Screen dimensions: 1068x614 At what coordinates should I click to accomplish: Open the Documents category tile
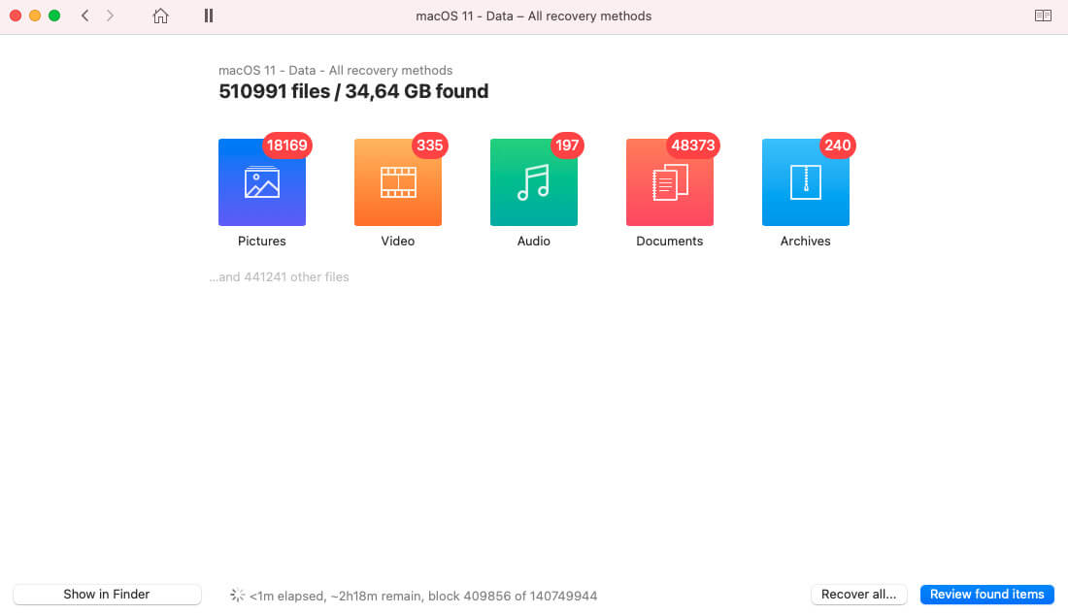pos(670,182)
